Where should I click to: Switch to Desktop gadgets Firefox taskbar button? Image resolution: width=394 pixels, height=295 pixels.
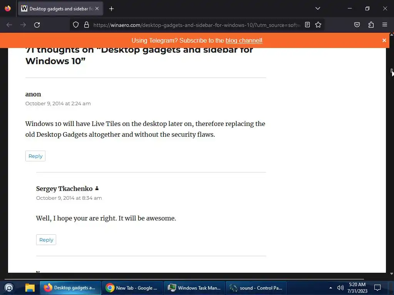click(70, 288)
